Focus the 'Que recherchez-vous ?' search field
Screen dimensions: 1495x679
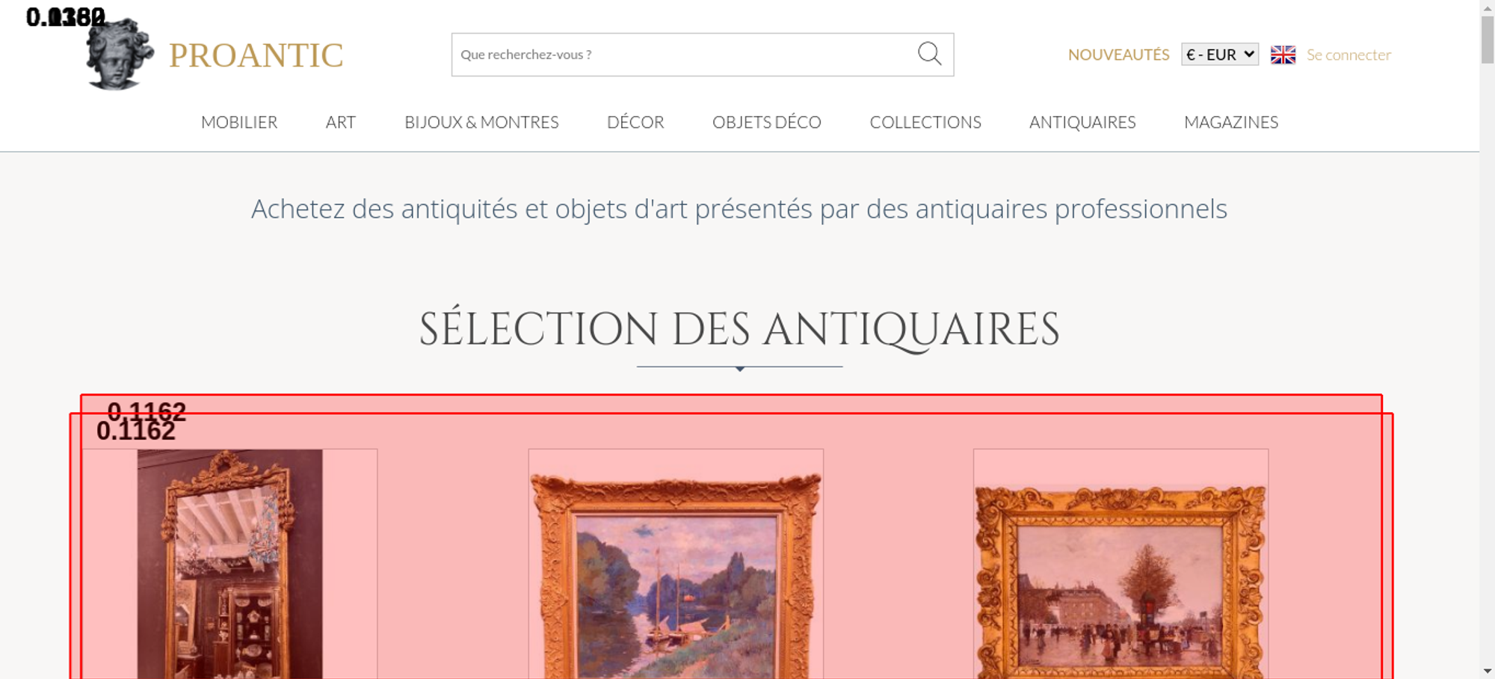[684, 55]
